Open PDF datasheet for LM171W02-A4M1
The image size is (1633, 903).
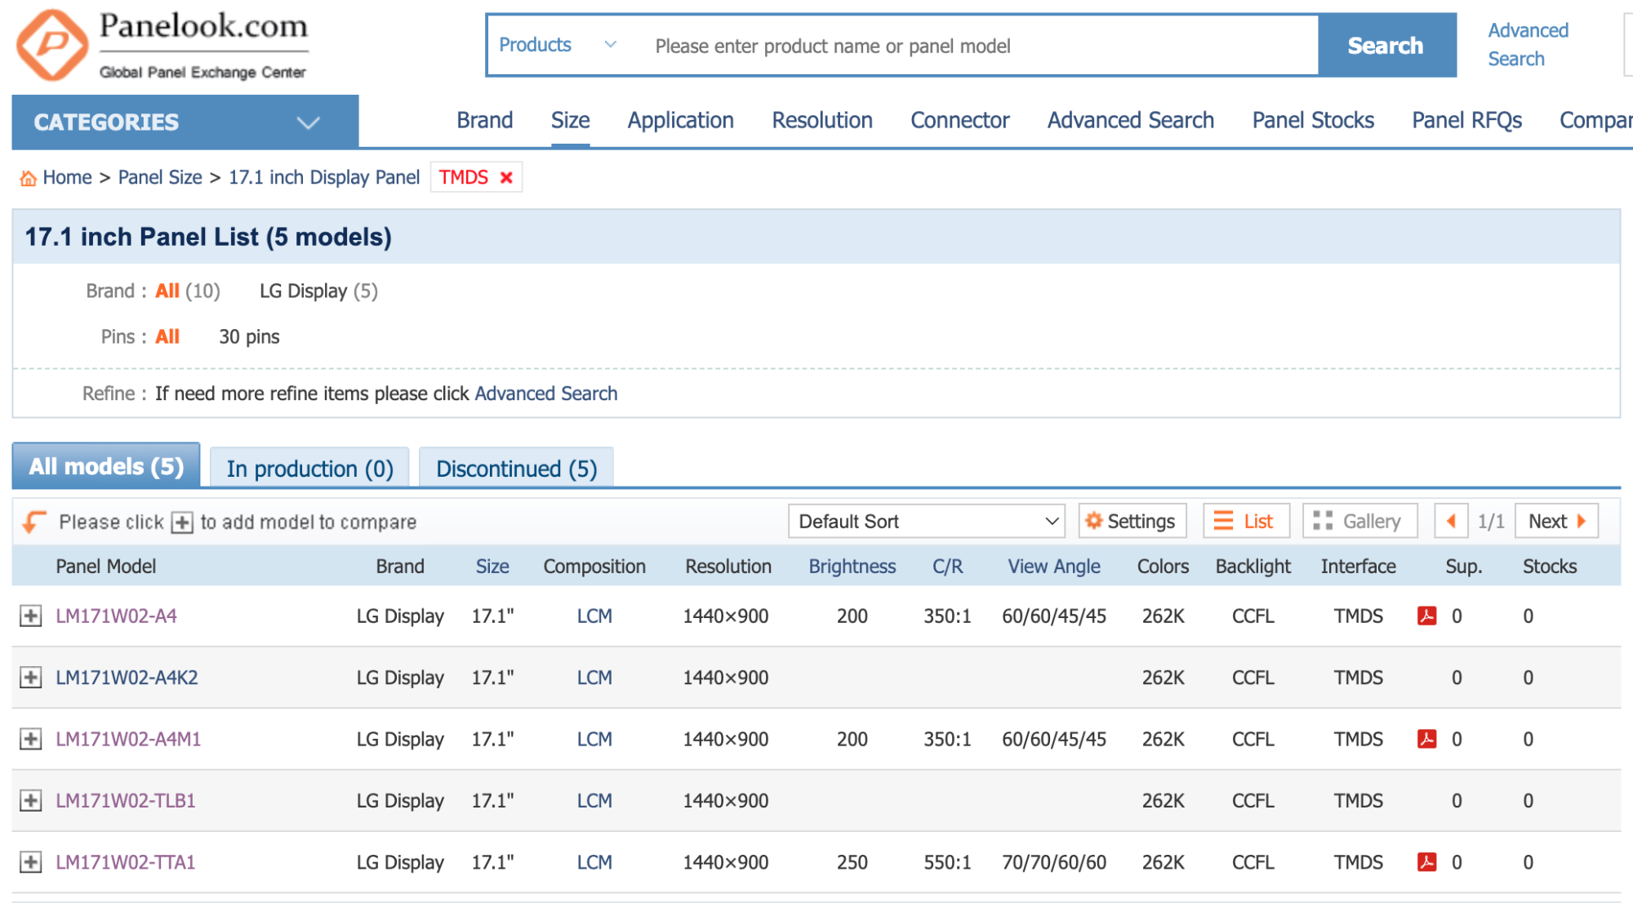point(1426,739)
